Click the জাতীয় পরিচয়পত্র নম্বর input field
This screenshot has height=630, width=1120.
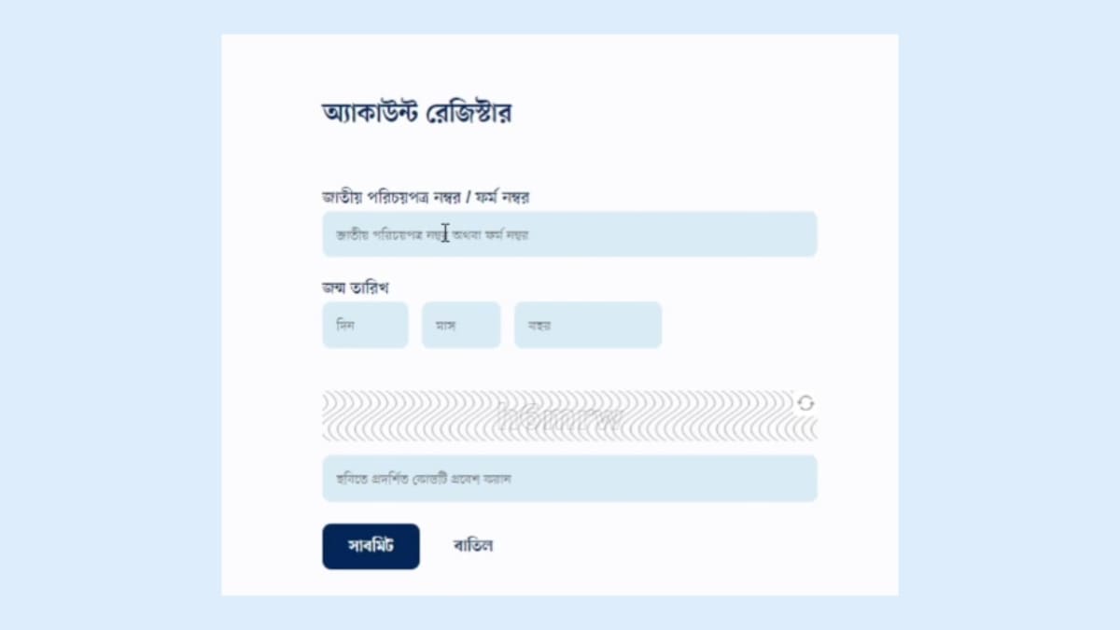click(569, 234)
